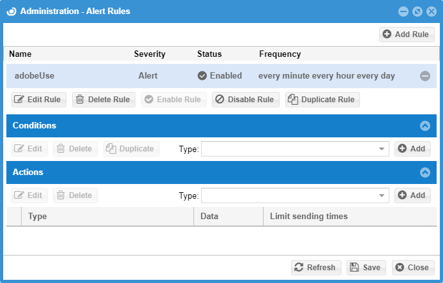Click Add Rule button at top right
This screenshot has height=283, width=443.
coord(407,34)
